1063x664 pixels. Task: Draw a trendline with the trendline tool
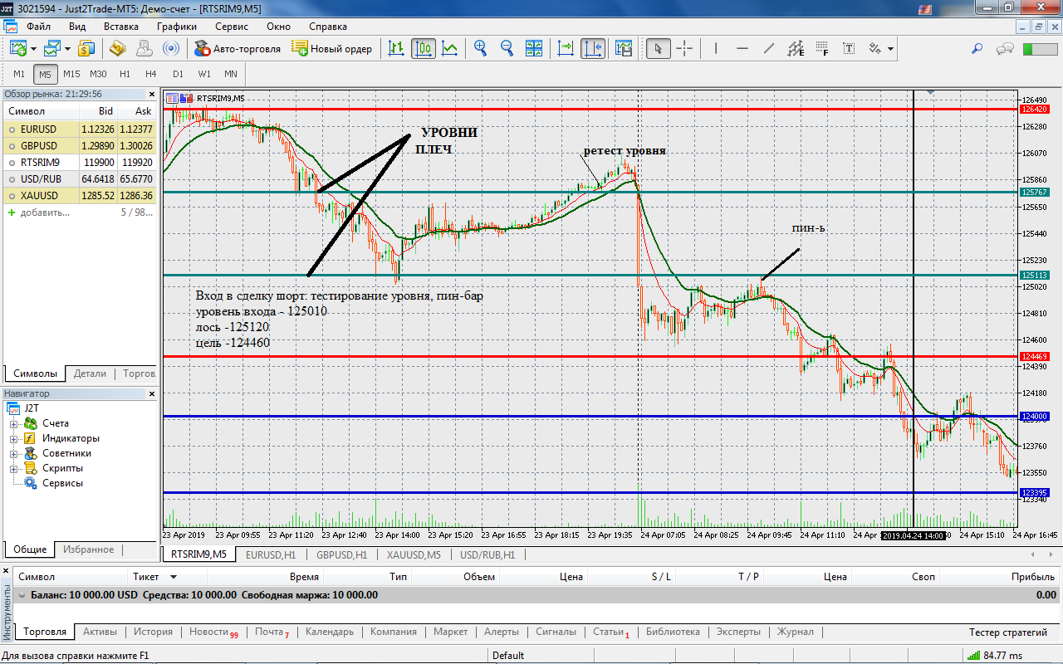point(769,49)
